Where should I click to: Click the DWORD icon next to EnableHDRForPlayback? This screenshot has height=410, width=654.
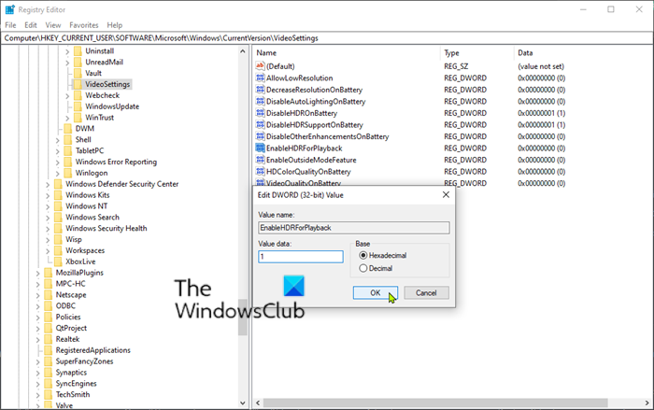[x=261, y=148]
